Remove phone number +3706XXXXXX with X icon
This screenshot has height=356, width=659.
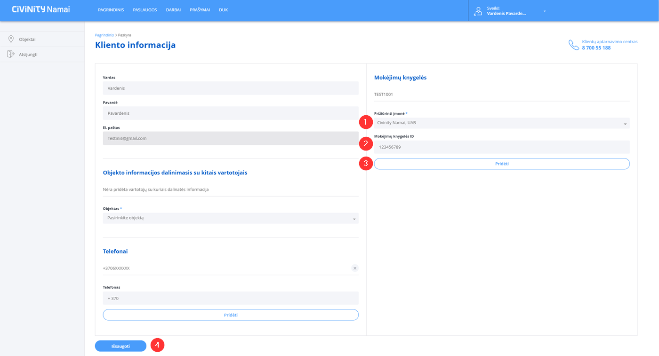pos(355,268)
